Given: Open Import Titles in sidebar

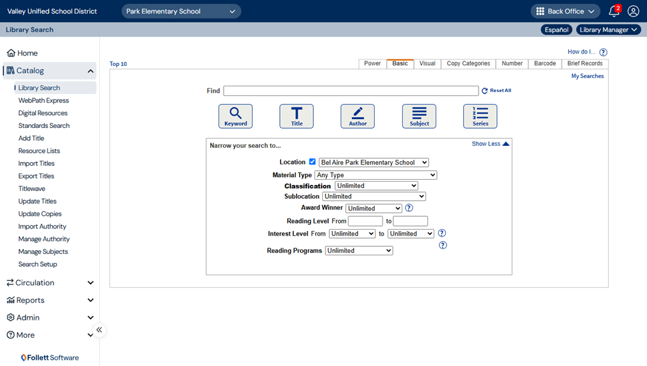Looking at the screenshot, I should 37,164.
